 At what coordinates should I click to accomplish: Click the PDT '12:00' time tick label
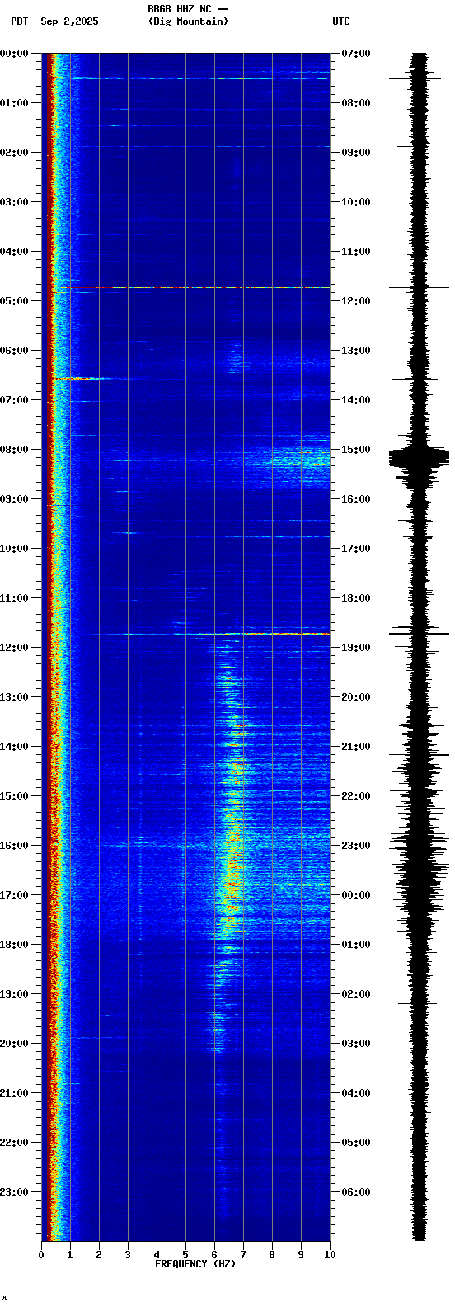(x=14, y=648)
